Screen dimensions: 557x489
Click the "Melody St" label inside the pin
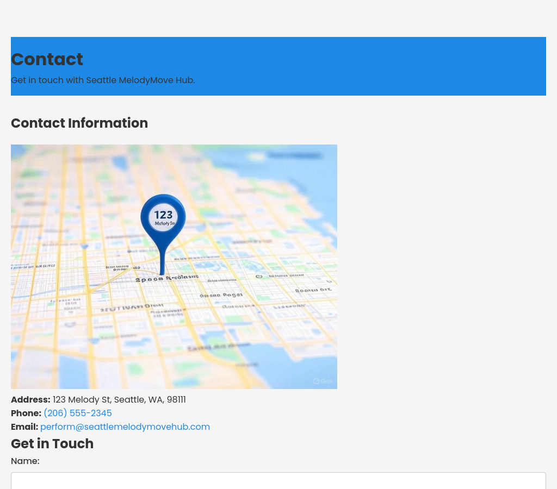pyautogui.click(x=164, y=223)
